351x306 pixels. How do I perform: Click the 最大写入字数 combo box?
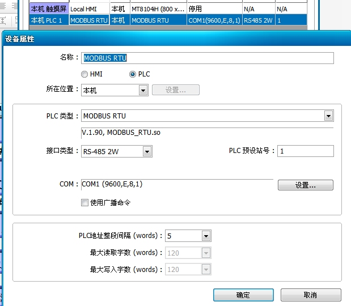[188, 270]
